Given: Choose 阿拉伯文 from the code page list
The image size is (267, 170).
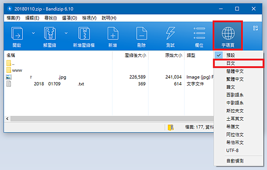Looking at the screenshot, I should (239, 134).
